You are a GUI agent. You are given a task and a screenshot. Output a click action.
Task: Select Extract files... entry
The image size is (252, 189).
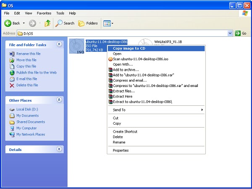(x=156, y=91)
